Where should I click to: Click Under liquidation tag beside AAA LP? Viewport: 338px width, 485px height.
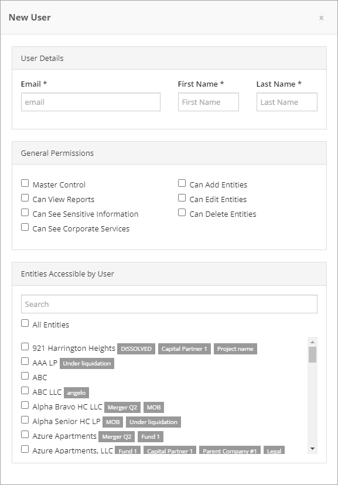[x=87, y=363]
